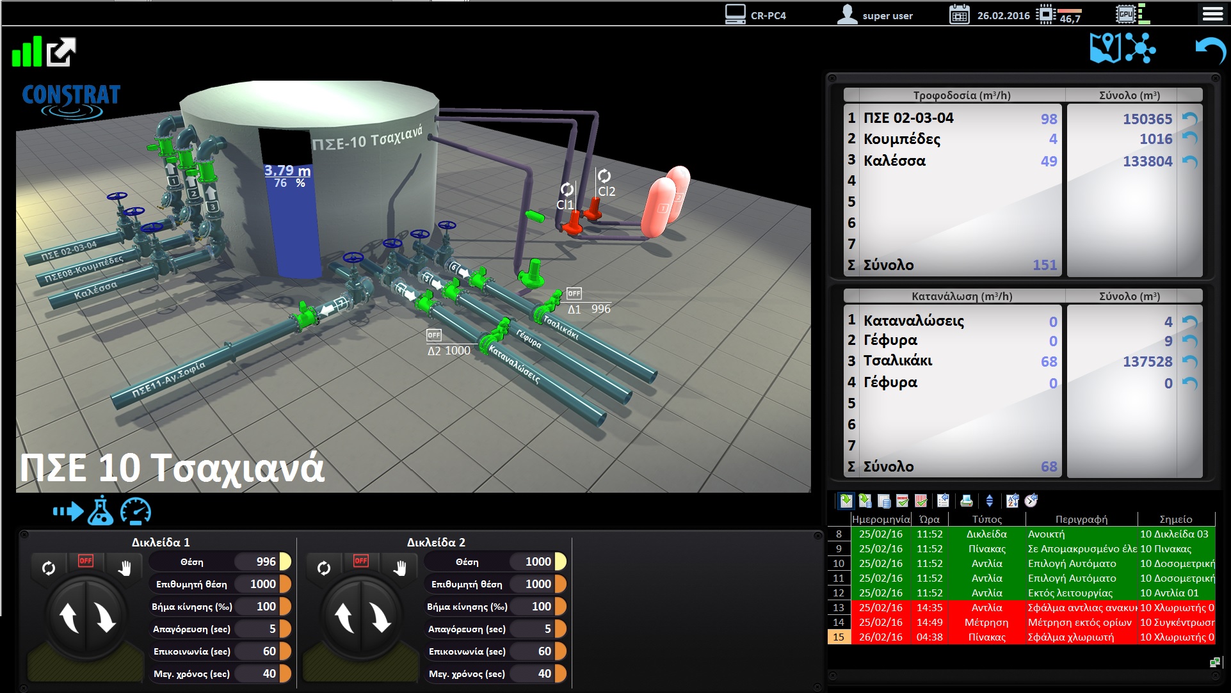Click the blue up-down expand arrows in alarm toolbar

pyautogui.click(x=989, y=501)
